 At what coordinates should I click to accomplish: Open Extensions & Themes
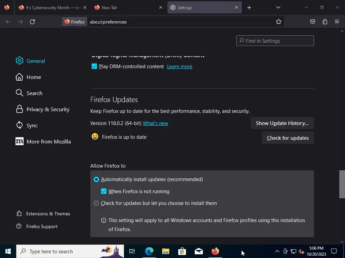43,214
